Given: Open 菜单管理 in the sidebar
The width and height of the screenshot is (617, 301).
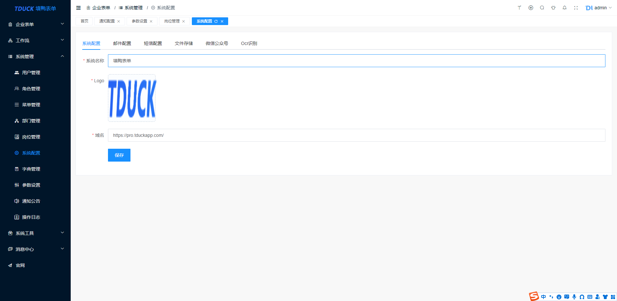Looking at the screenshot, I should point(35,105).
